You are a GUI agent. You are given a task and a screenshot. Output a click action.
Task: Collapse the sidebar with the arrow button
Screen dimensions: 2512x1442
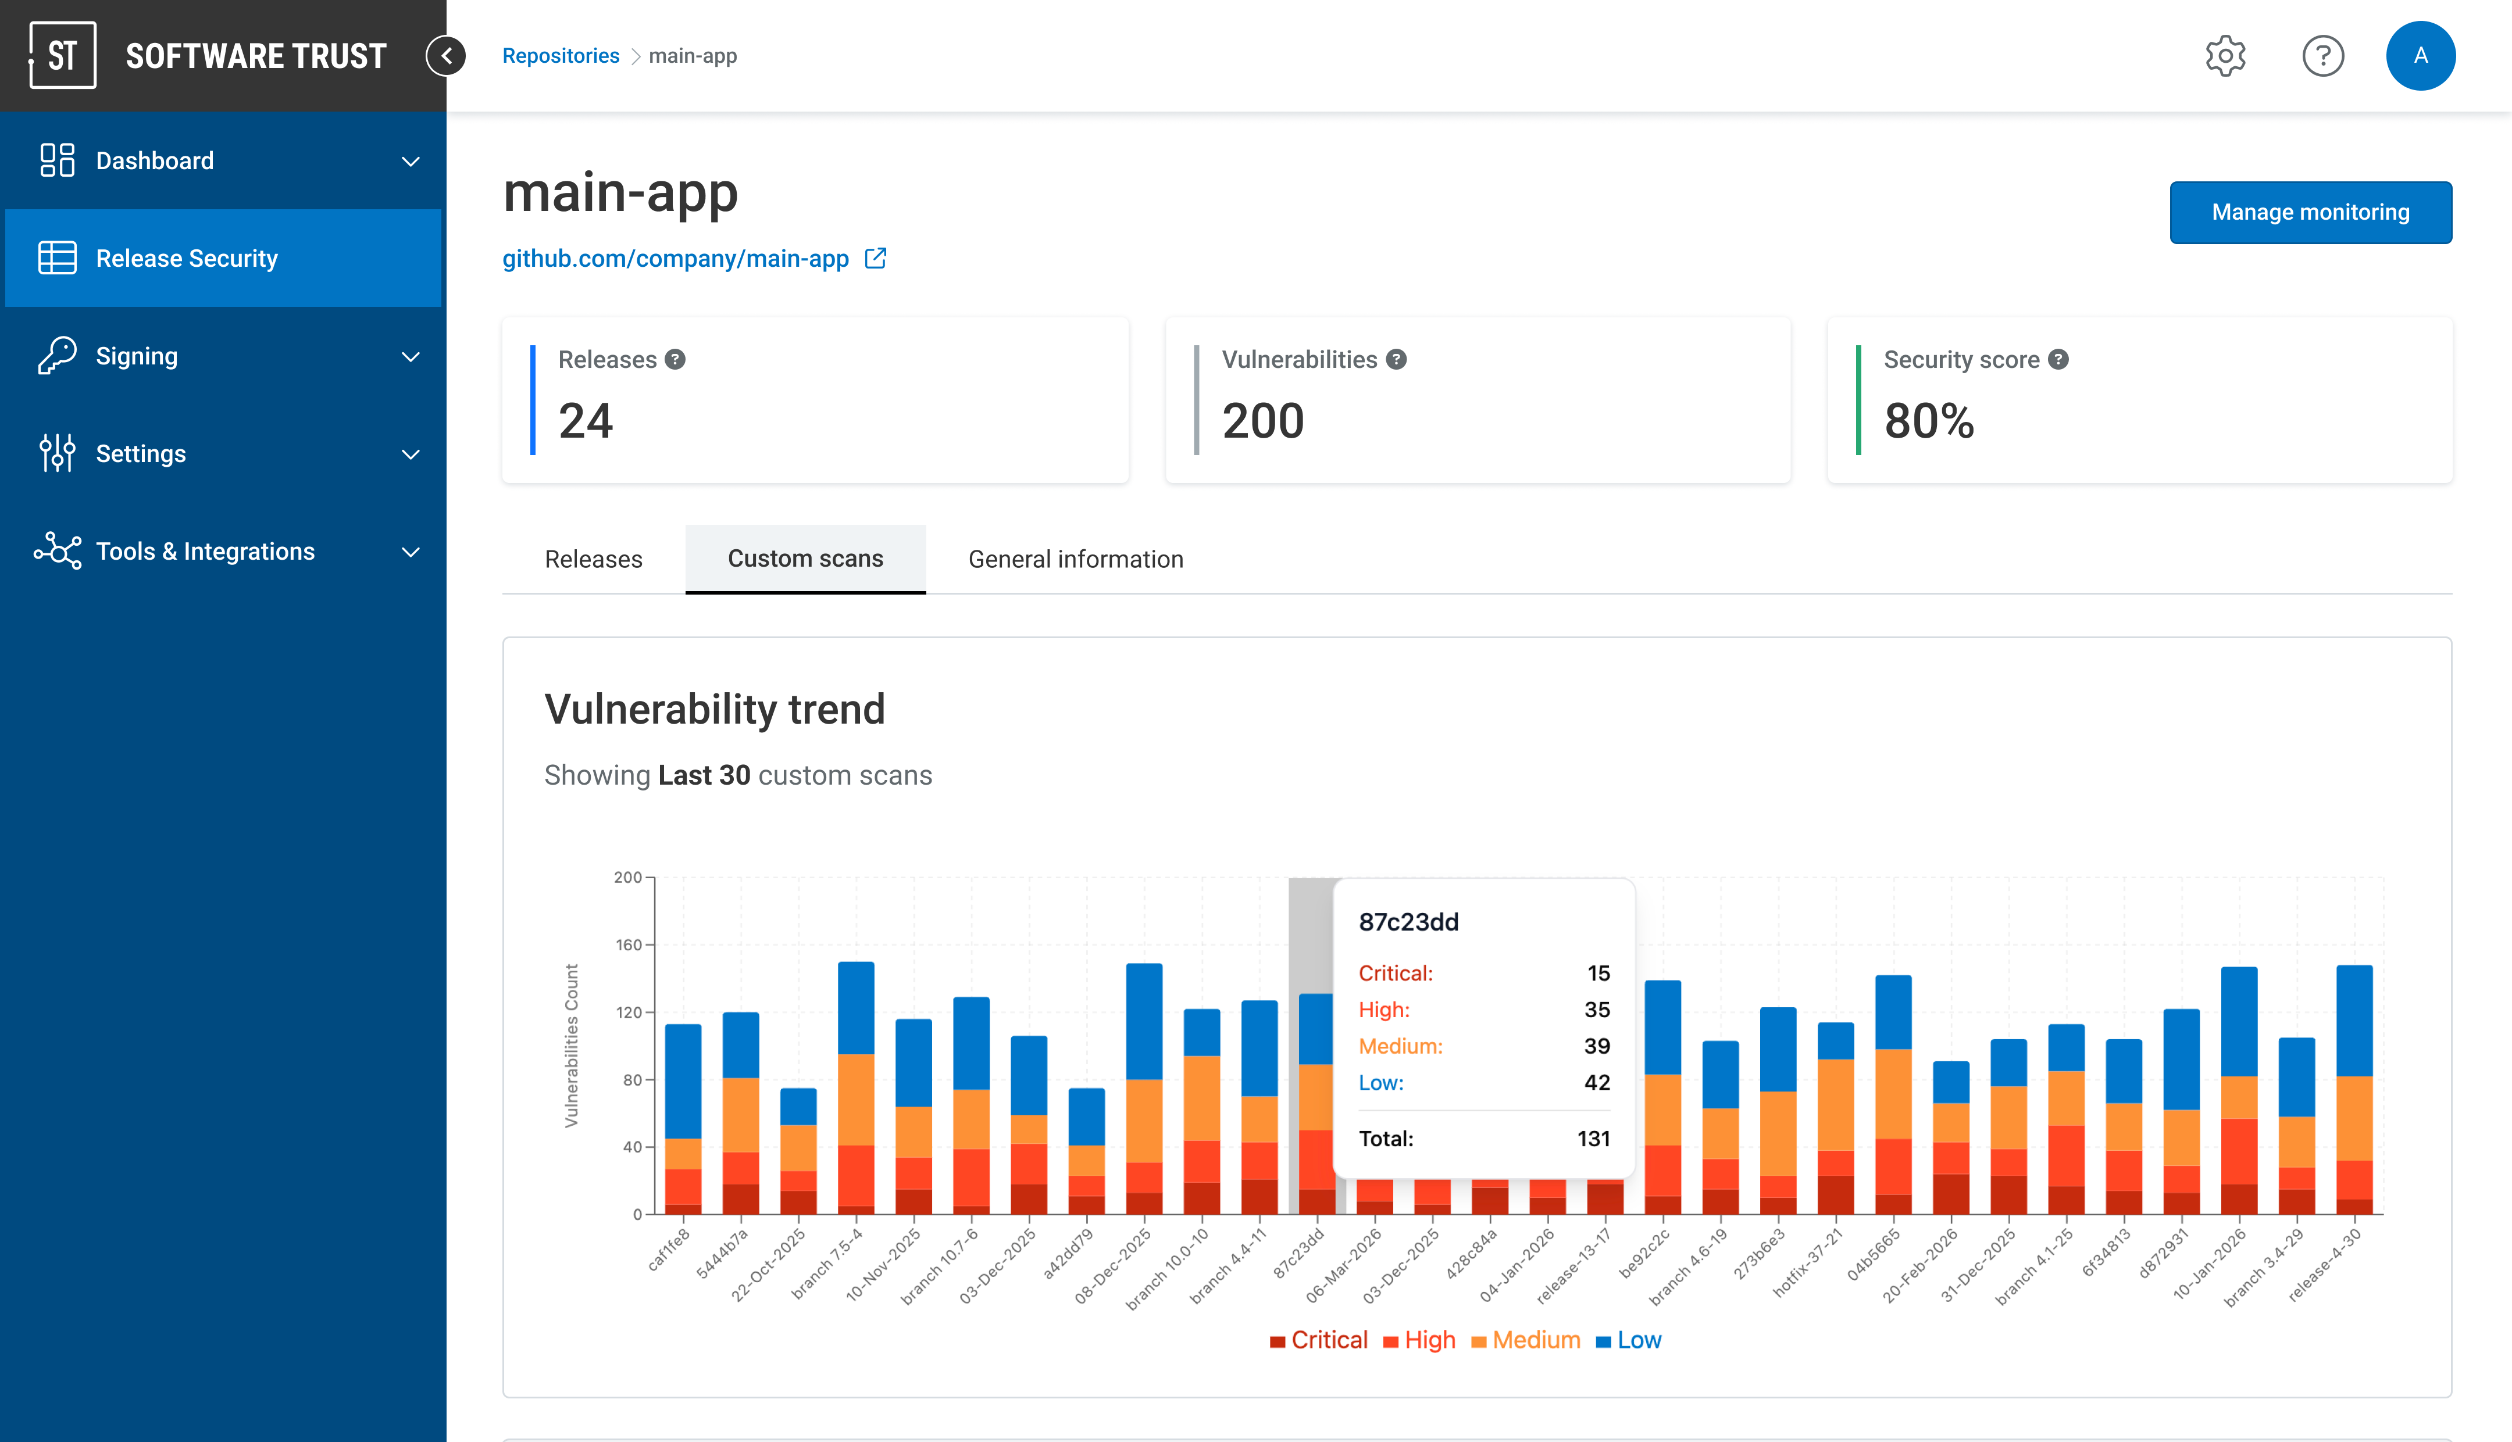pos(446,55)
